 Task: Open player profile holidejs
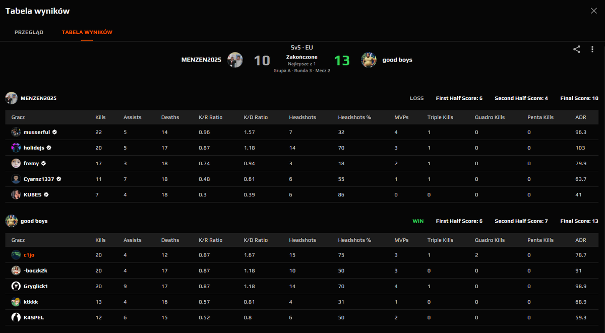pos(34,148)
